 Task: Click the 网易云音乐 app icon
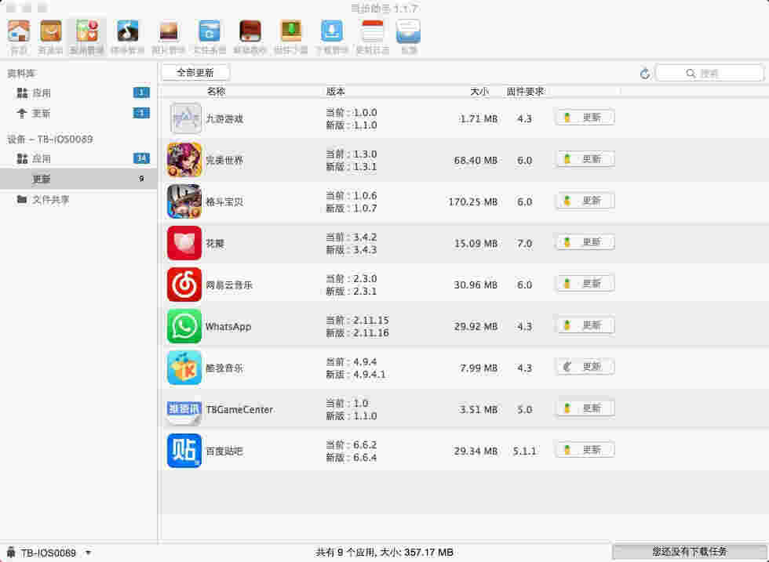pos(184,285)
